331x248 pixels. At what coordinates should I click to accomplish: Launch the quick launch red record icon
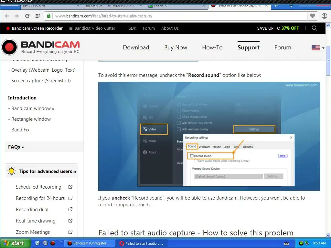53,243
